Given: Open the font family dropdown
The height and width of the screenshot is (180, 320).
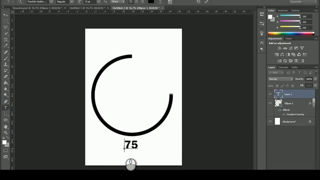Looking at the screenshot, I should click(x=51, y=1).
